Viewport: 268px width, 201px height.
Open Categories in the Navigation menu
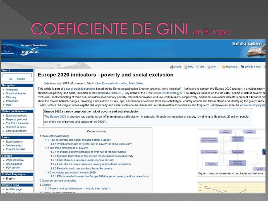[x=12, y=101]
